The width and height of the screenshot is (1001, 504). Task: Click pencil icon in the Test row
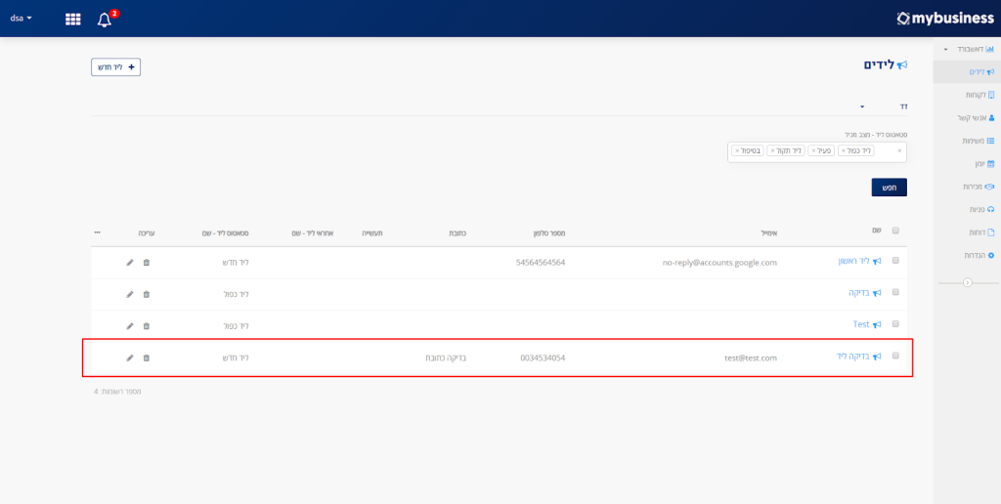coord(130,326)
